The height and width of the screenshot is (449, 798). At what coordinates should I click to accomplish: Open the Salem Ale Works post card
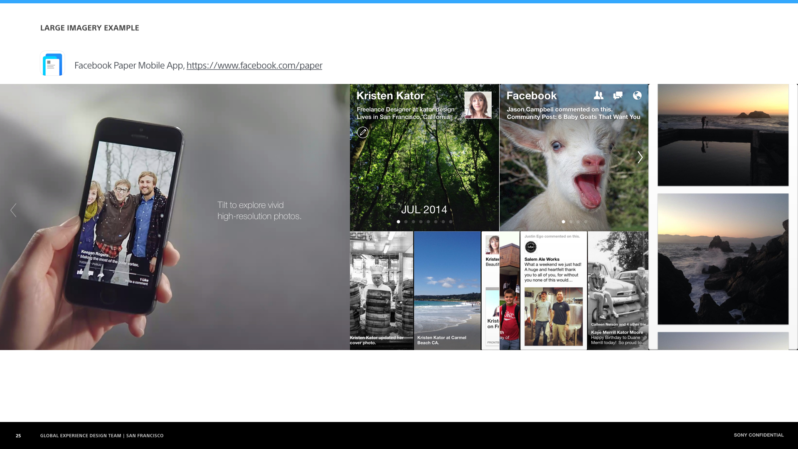pyautogui.click(x=554, y=290)
